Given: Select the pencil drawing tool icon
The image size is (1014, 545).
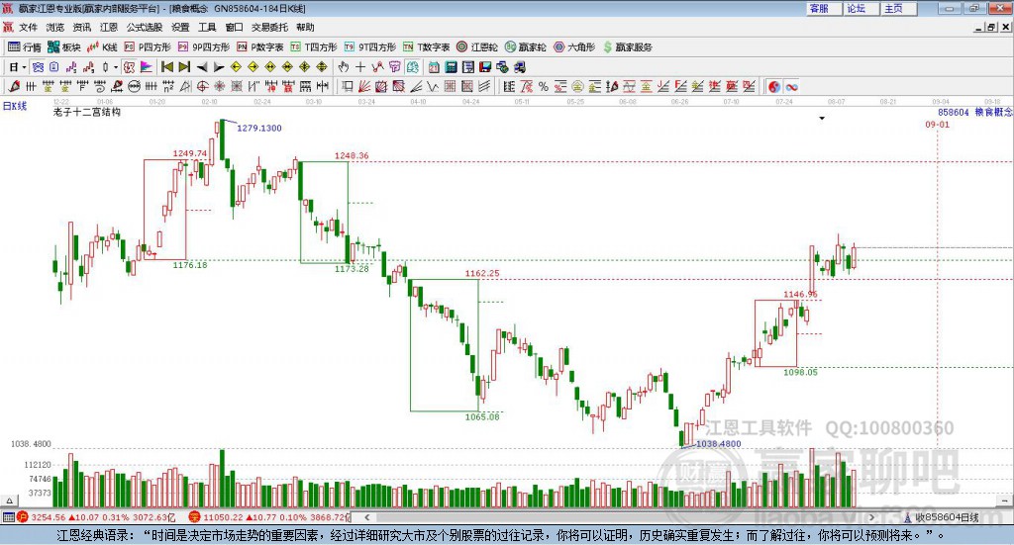Looking at the screenshot, I should tap(14, 86).
